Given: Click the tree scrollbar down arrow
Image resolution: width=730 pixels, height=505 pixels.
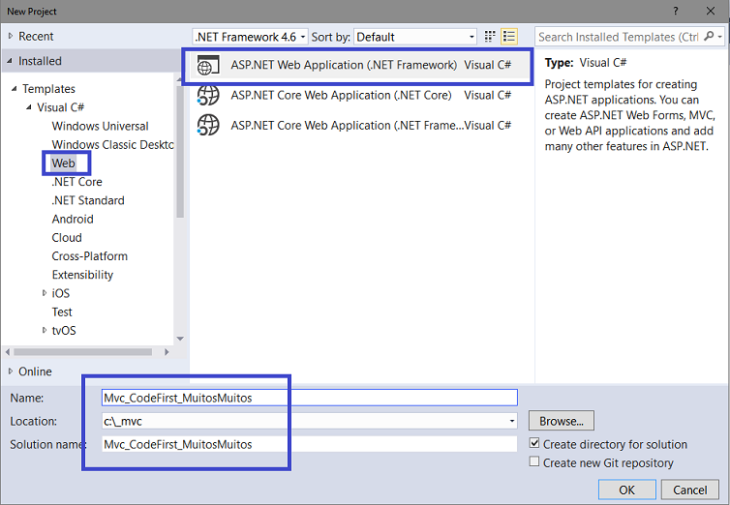Looking at the screenshot, I should (x=180, y=339).
